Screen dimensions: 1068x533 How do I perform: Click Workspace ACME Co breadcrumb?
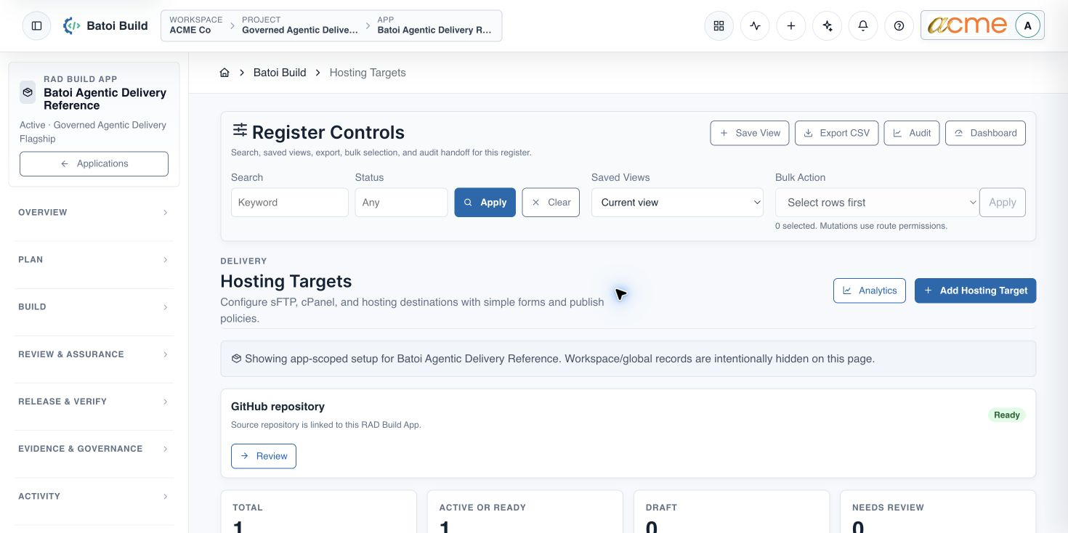[195, 25]
